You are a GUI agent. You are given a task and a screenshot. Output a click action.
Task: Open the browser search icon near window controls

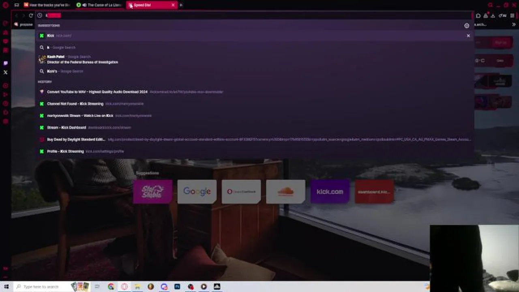490,5
